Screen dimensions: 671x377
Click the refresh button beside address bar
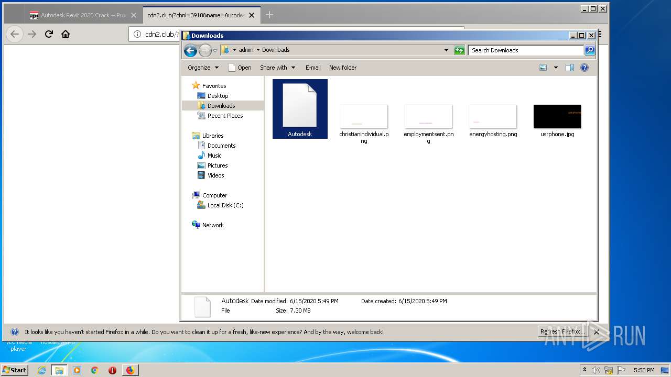click(459, 50)
